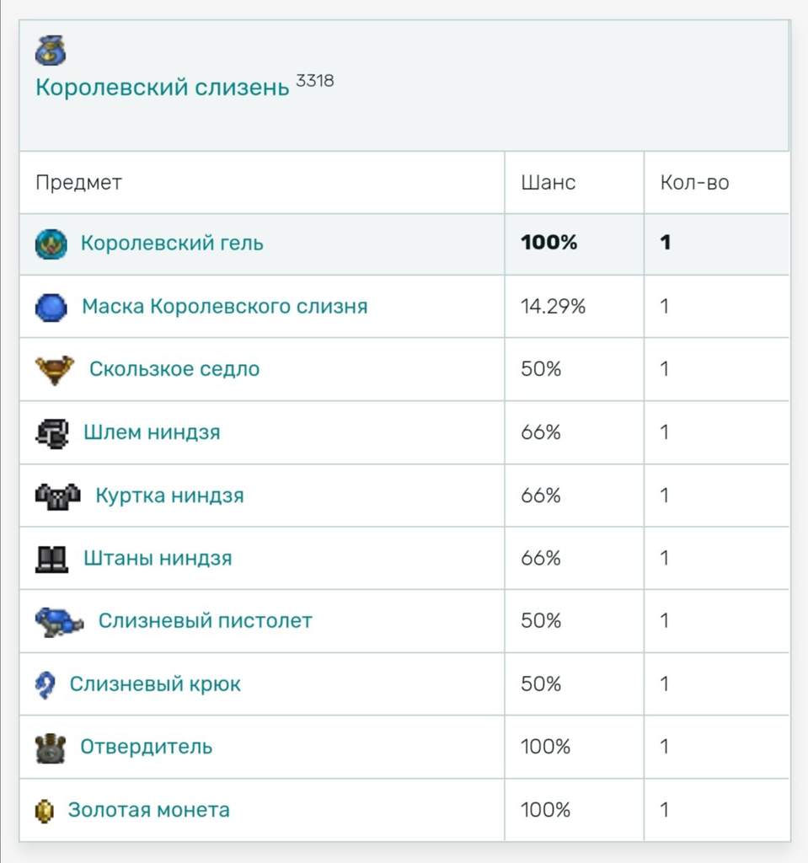Open the Скользкое седло link
Viewport: 808px width, 863px height.
(174, 369)
